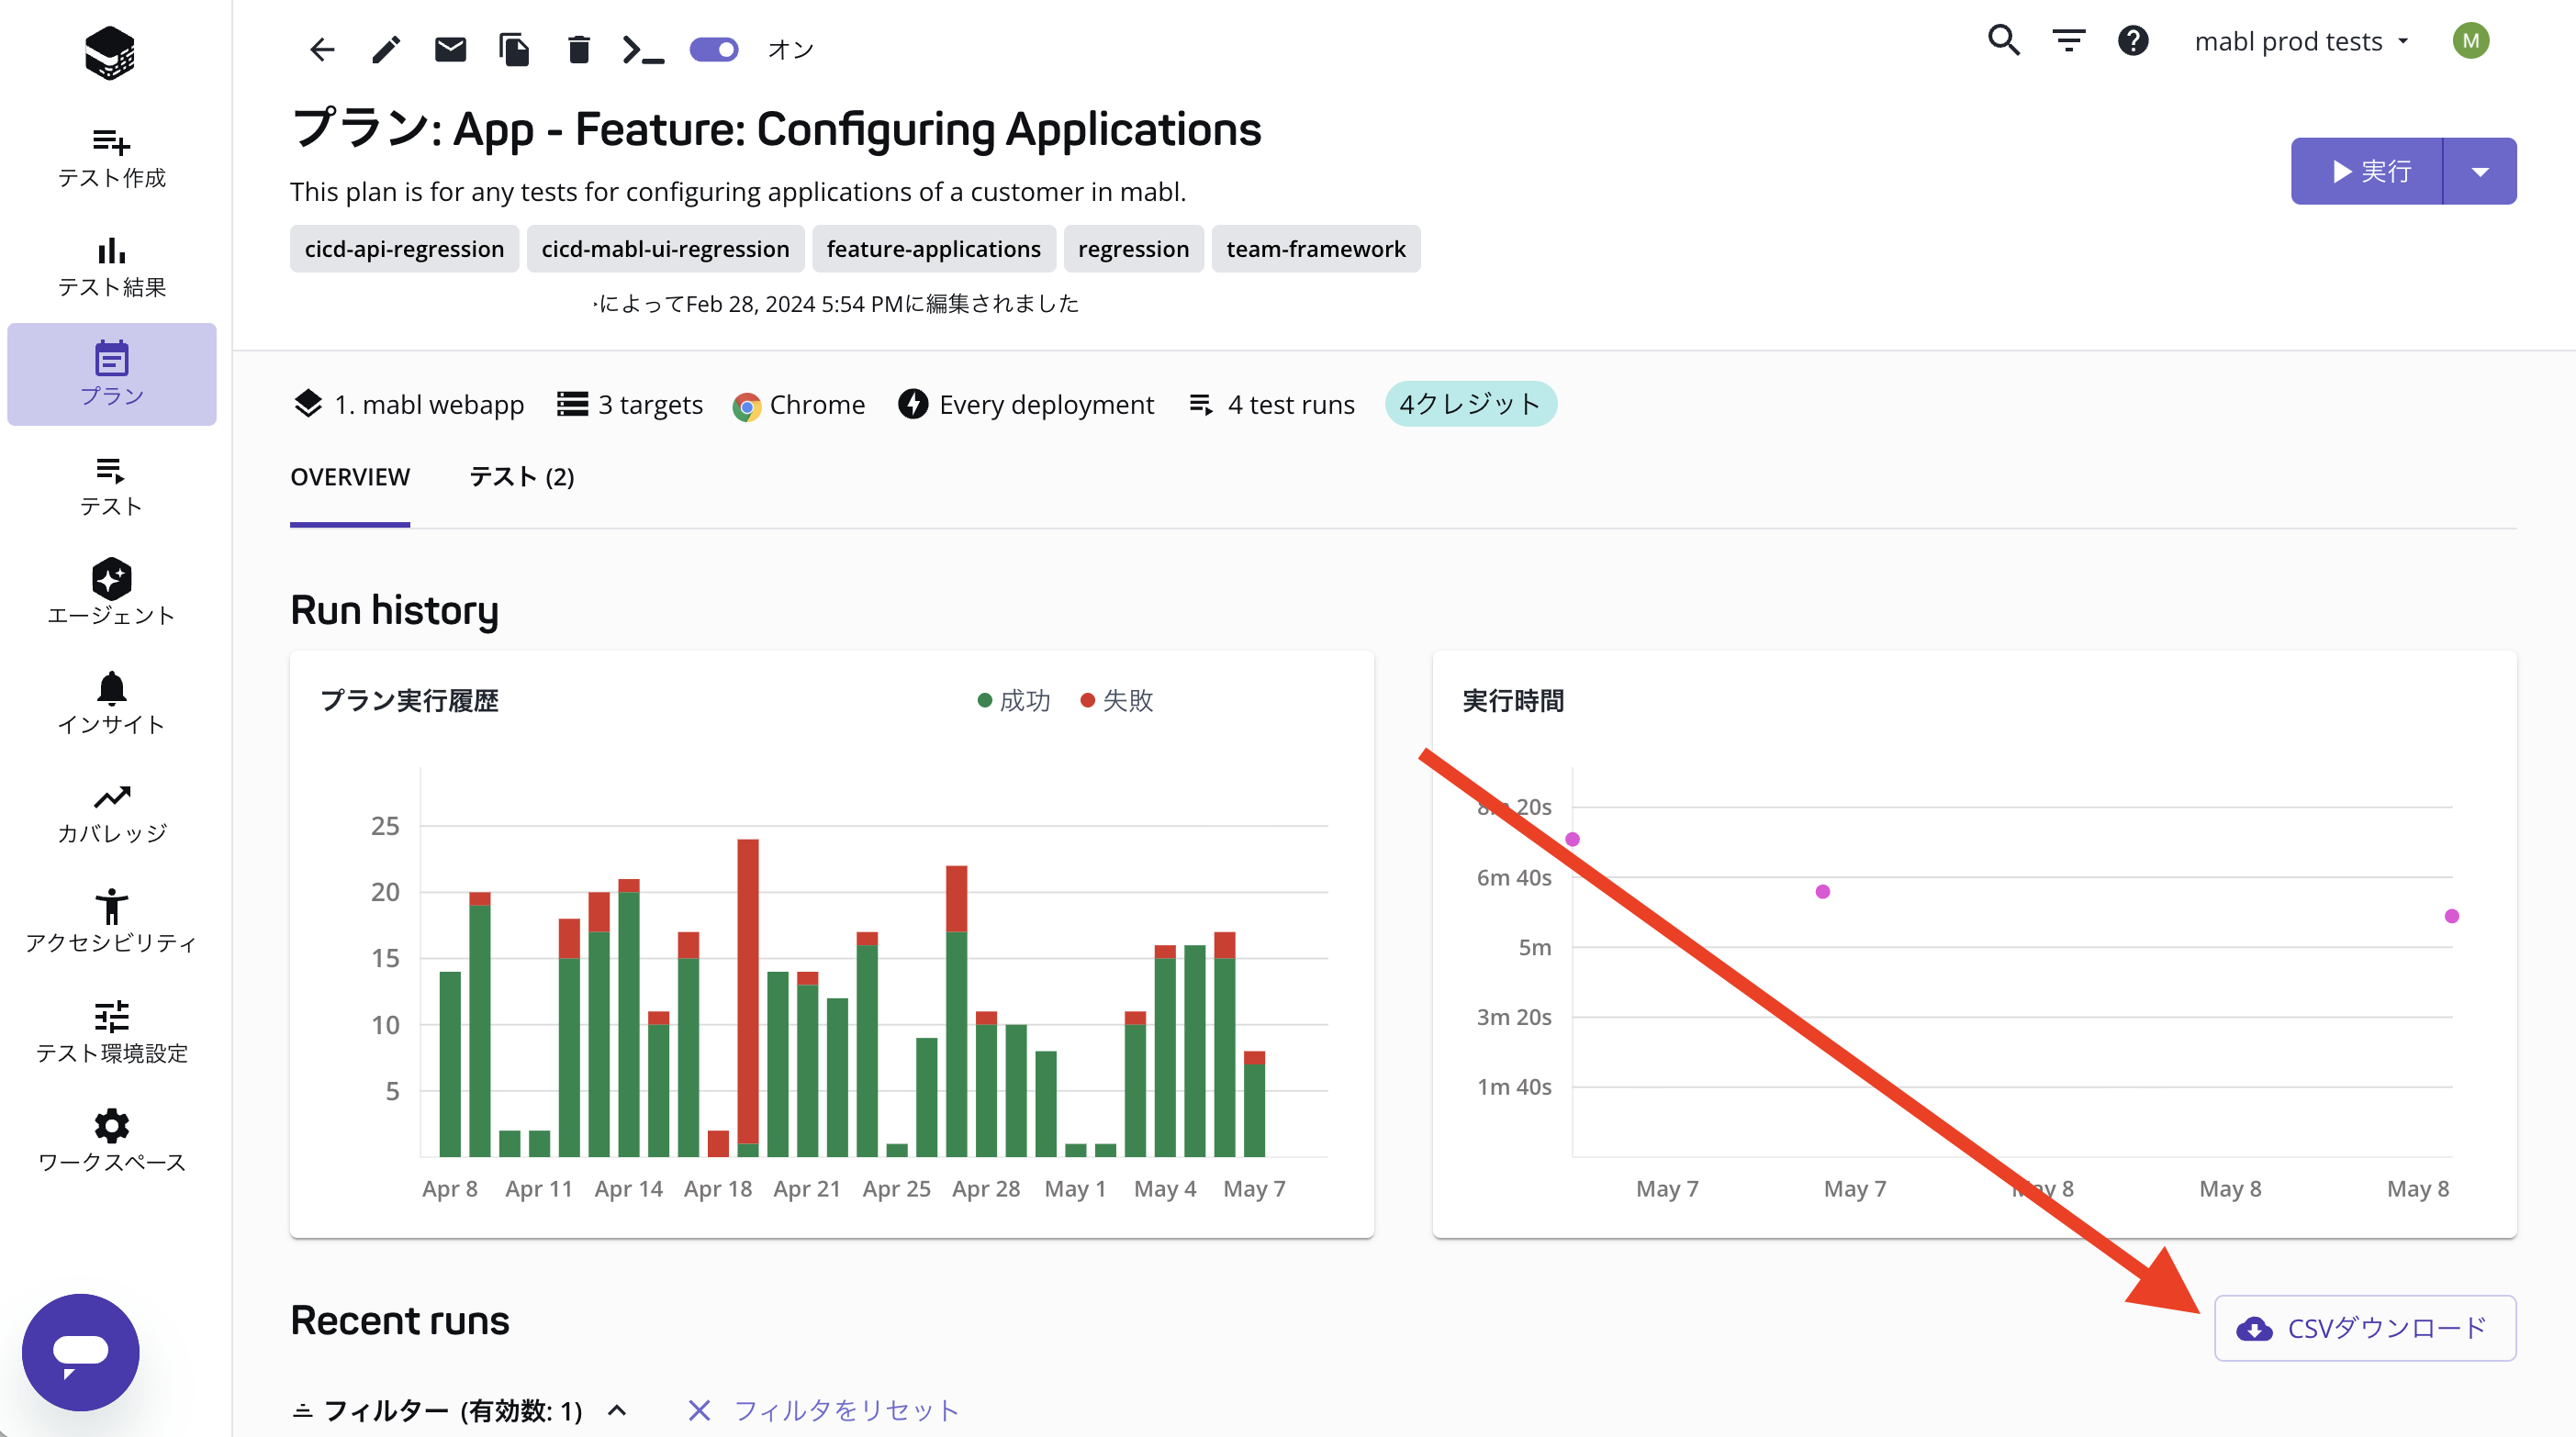Click the rightmost pink duration data point
The width and height of the screenshot is (2576, 1437).
pyautogui.click(x=2451, y=917)
